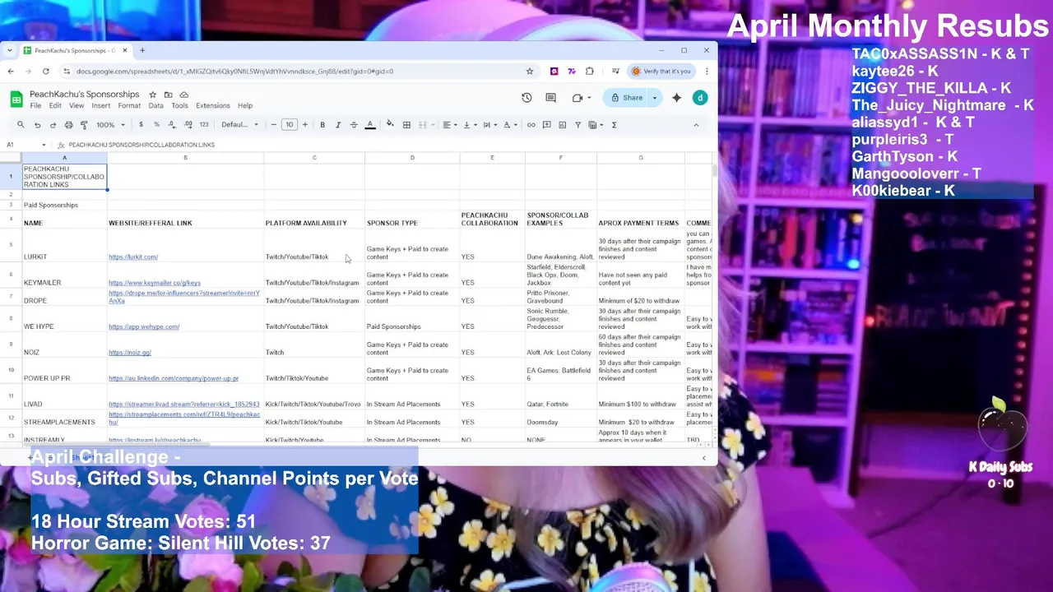Open the keymailer.co link
1053x592 pixels.
tap(155, 283)
